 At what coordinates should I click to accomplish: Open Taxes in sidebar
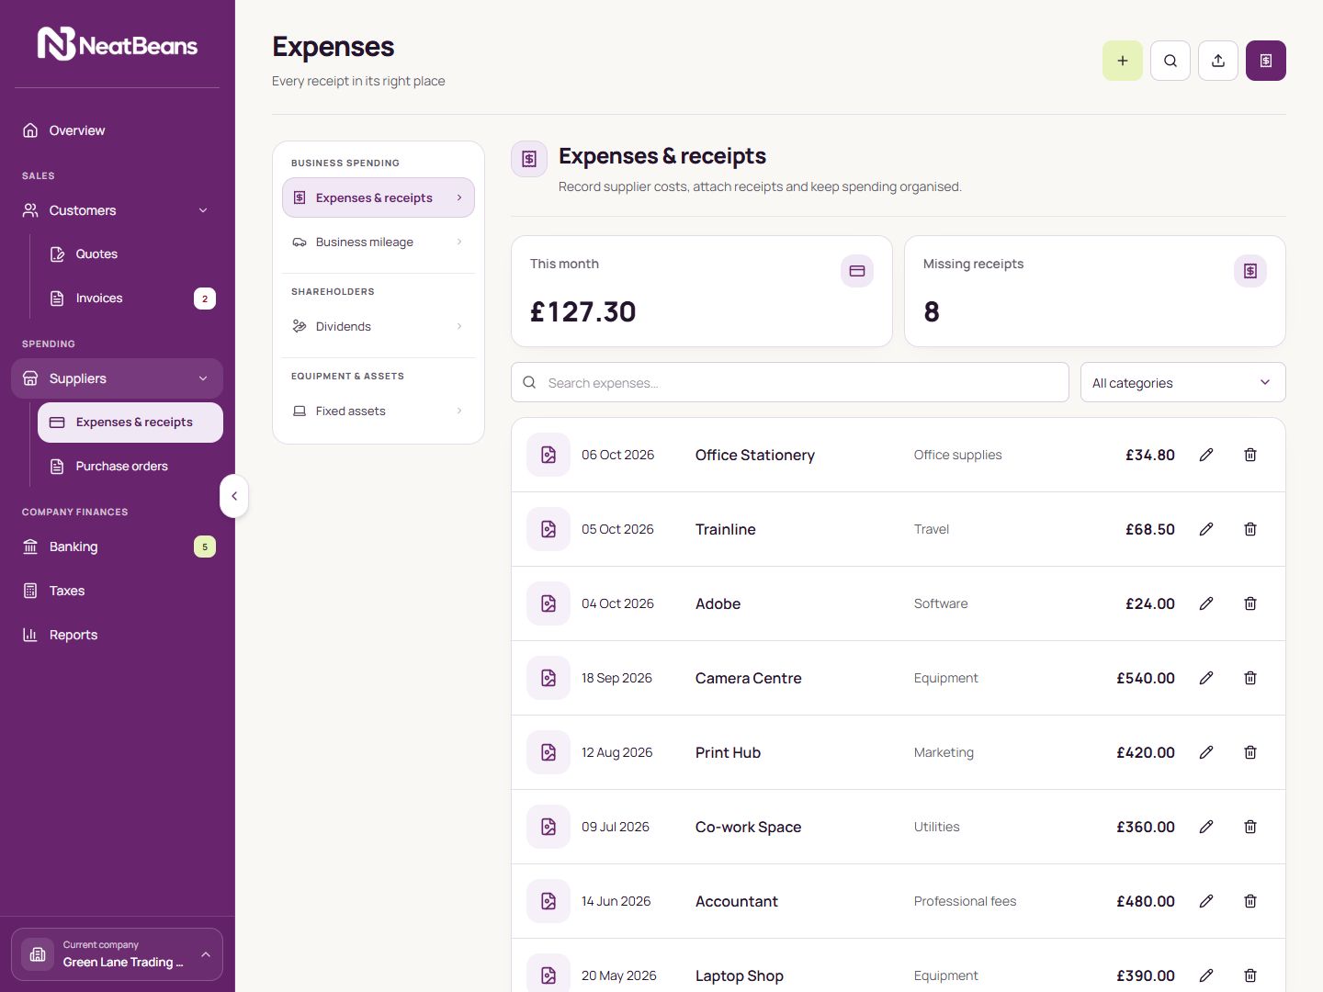click(117, 591)
